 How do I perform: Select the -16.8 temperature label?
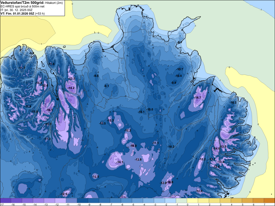coord(170,182)
